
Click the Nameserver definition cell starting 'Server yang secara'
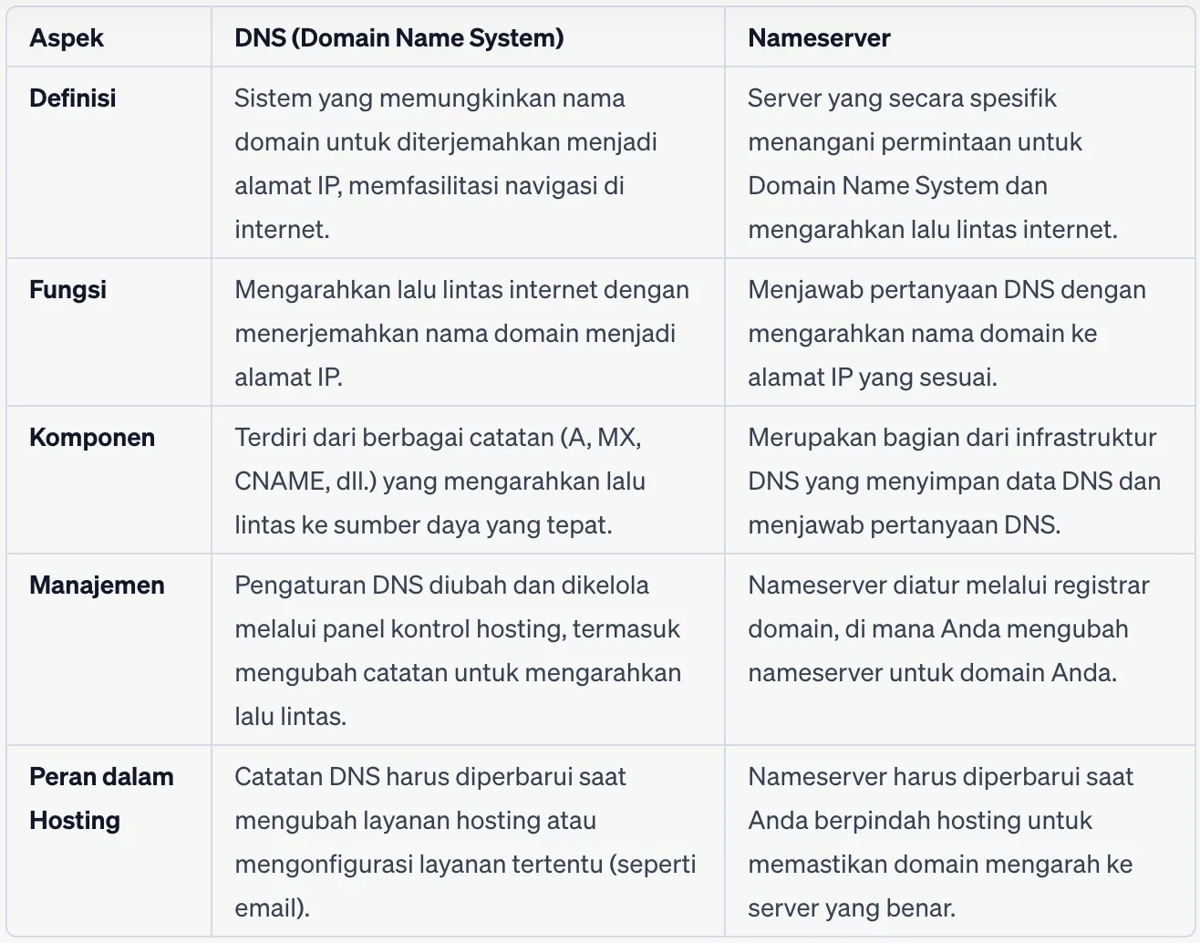tap(932, 164)
